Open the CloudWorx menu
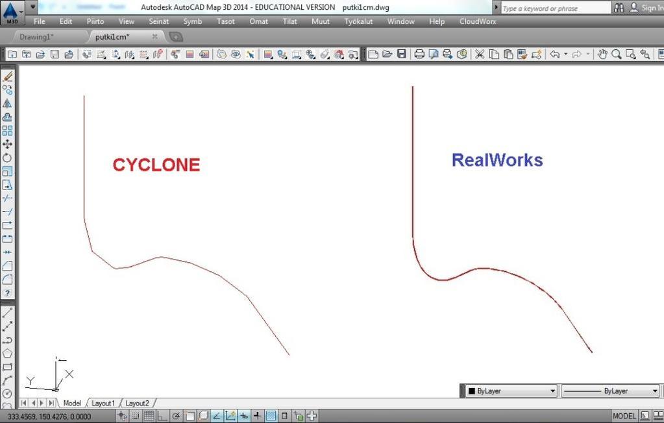664x423 pixels. [478, 21]
